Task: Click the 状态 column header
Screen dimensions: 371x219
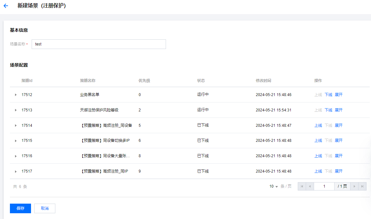Action: (201, 80)
